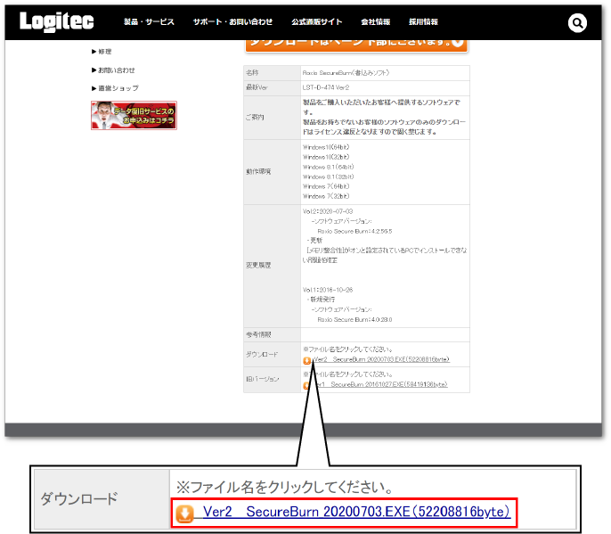Click the 動作環境 row header cell

(x=272, y=172)
